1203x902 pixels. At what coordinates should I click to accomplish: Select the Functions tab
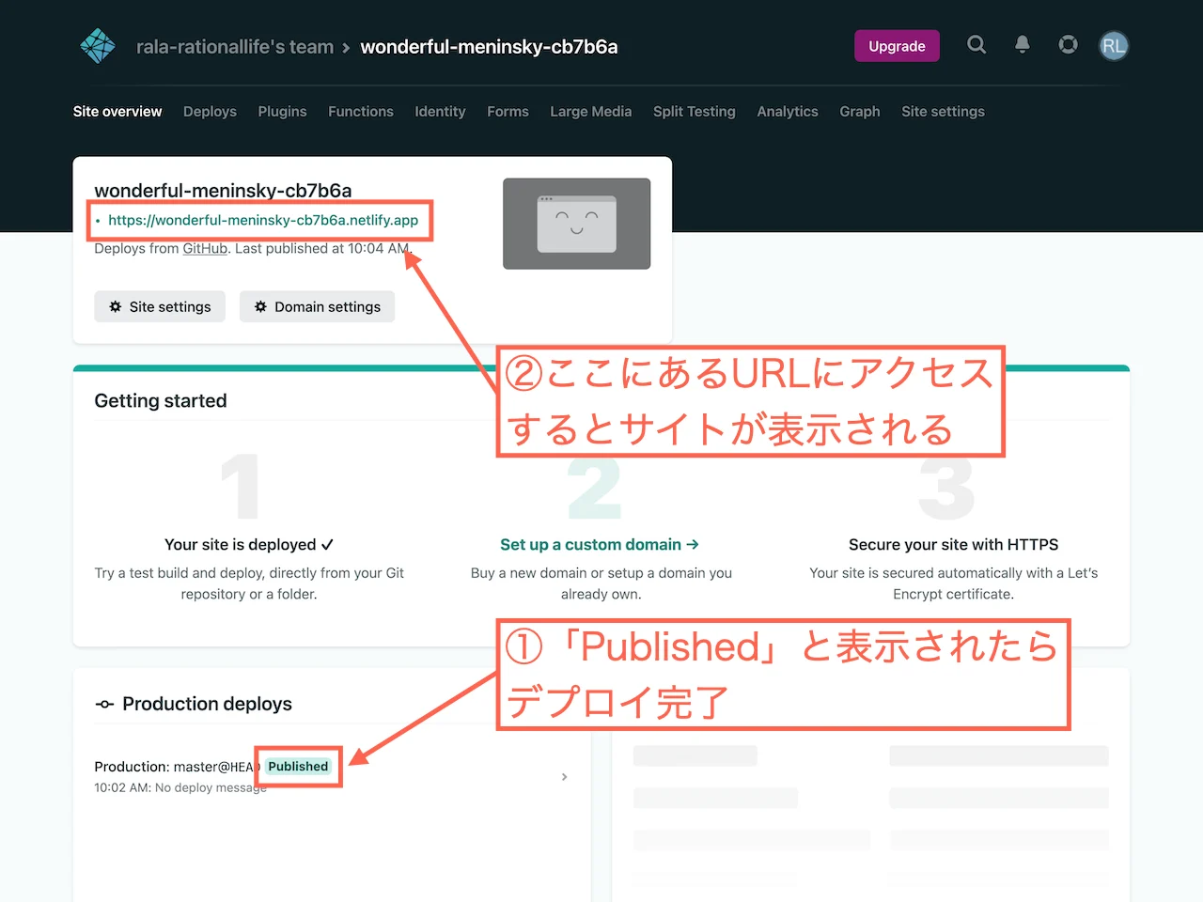coord(361,112)
